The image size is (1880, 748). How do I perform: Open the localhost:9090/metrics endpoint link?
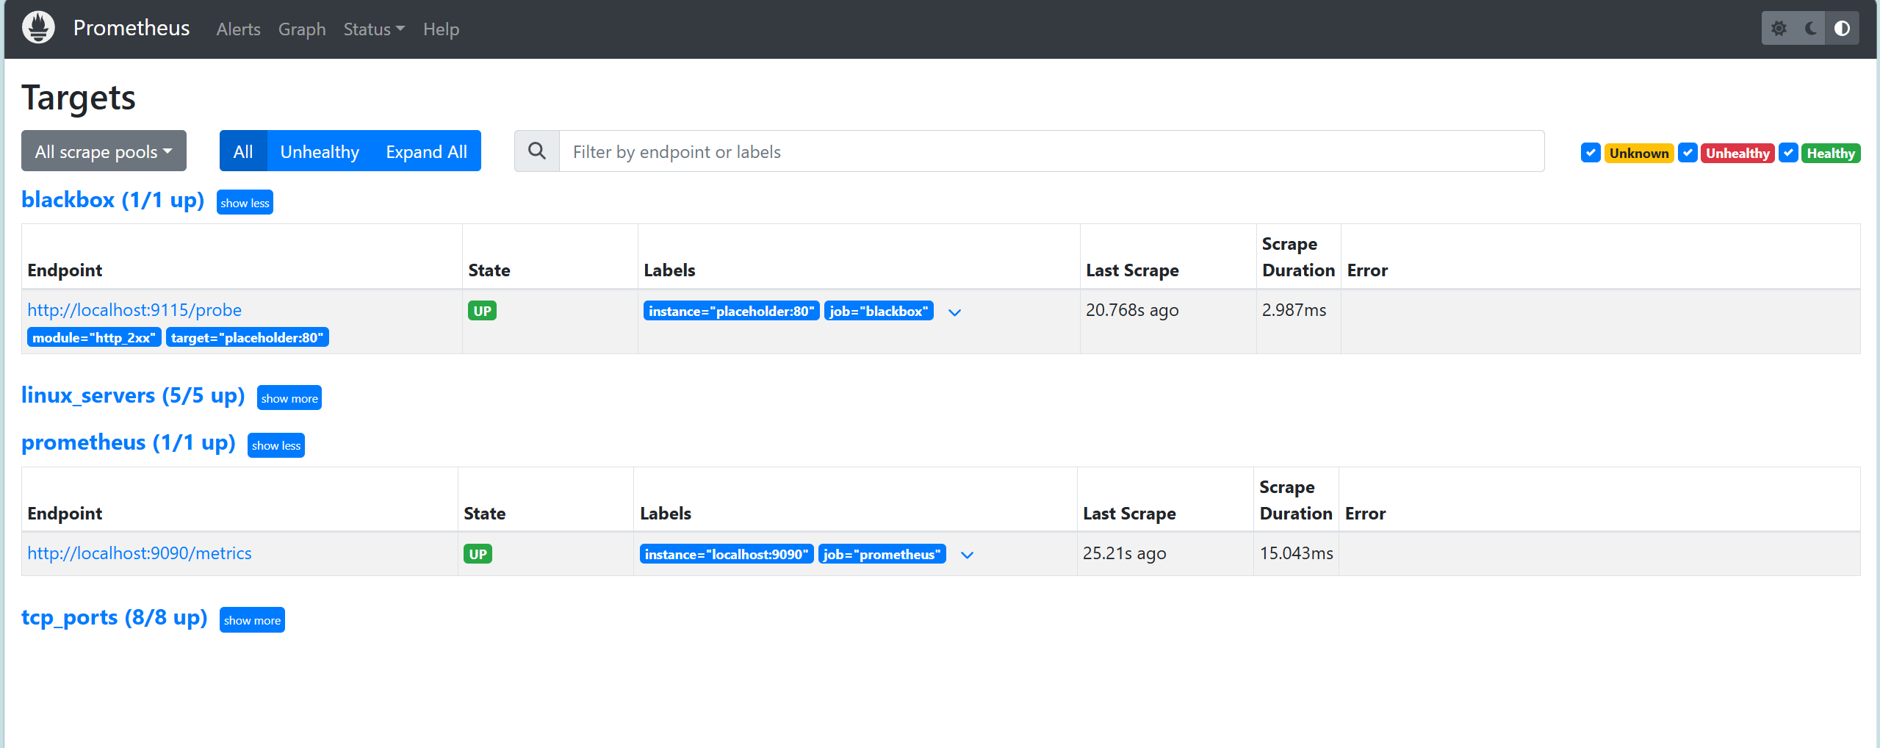pyautogui.click(x=140, y=553)
